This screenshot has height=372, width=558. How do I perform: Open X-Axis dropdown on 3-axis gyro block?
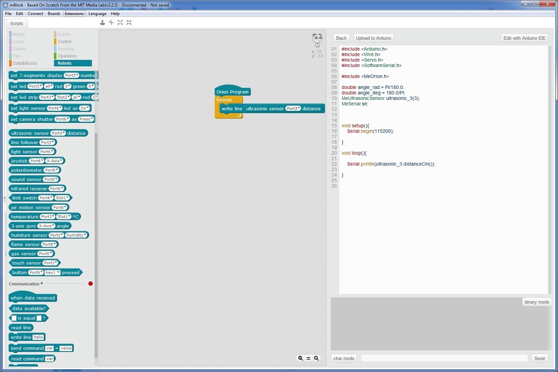click(46, 226)
